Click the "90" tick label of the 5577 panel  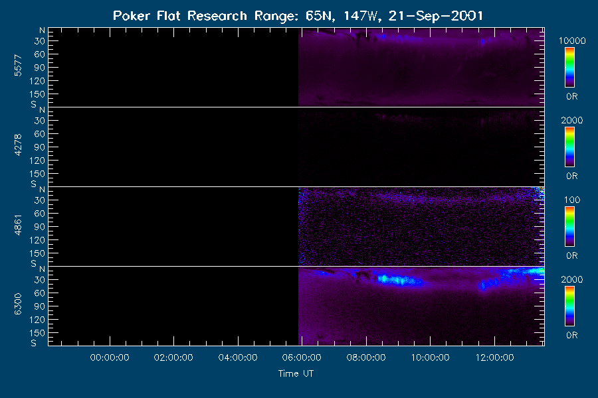click(x=40, y=68)
